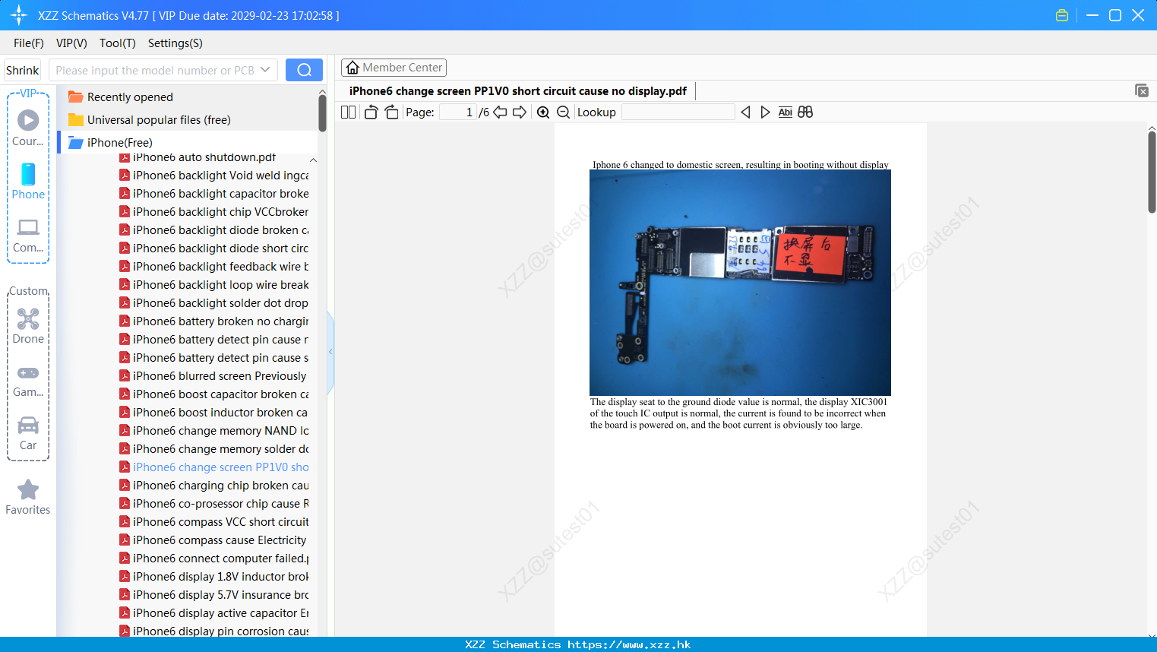Click the page number field
1157x652 pixels.
pyautogui.click(x=458, y=112)
